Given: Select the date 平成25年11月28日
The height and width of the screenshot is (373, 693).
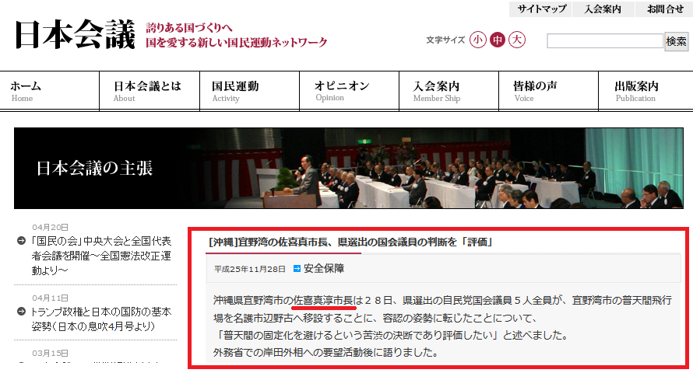Looking at the screenshot, I should point(250,269).
